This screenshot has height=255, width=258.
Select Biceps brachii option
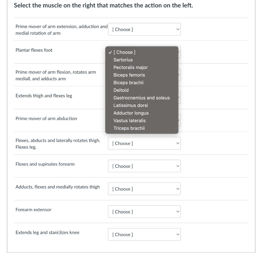128,83
